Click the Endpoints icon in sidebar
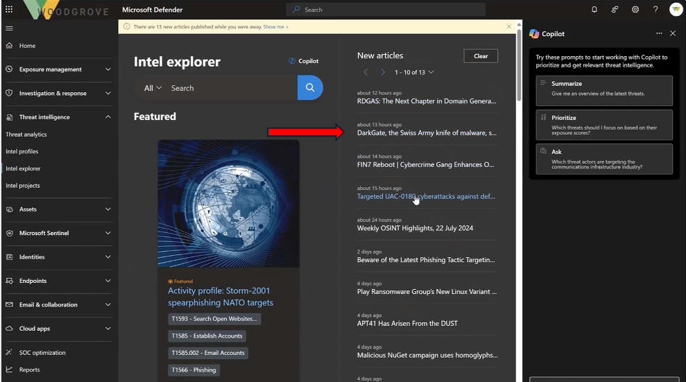The image size is (686, 382). (9, 281)
